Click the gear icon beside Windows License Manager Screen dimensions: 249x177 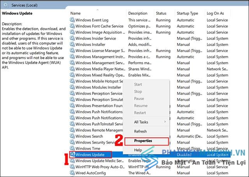pyautogui.click(x=72, y=51)
